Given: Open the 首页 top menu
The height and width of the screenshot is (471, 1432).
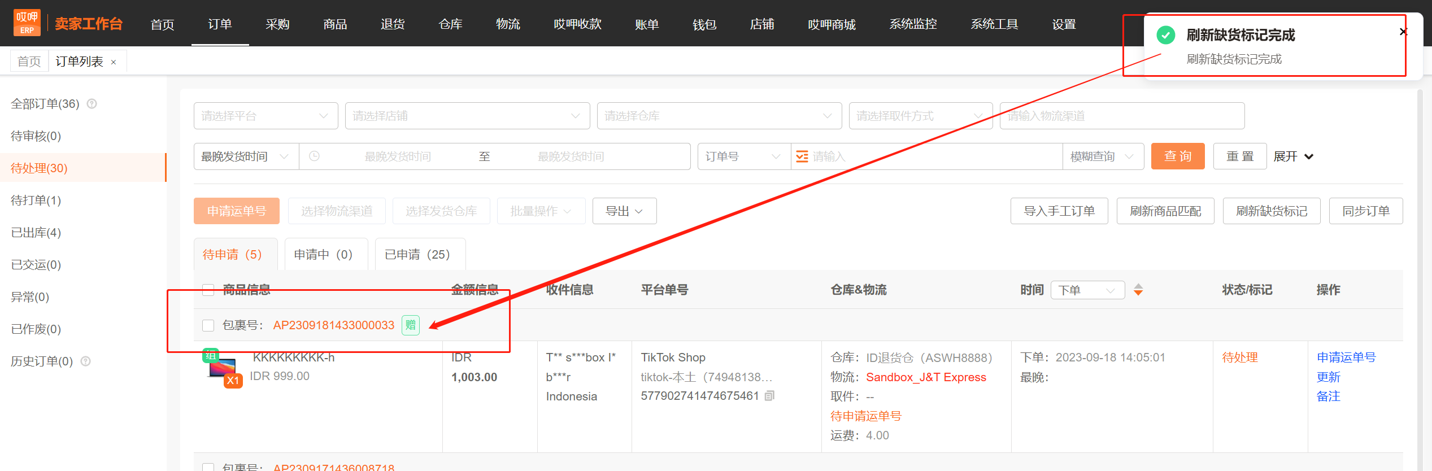Looking at the screenshot, I should pos(162,24).
